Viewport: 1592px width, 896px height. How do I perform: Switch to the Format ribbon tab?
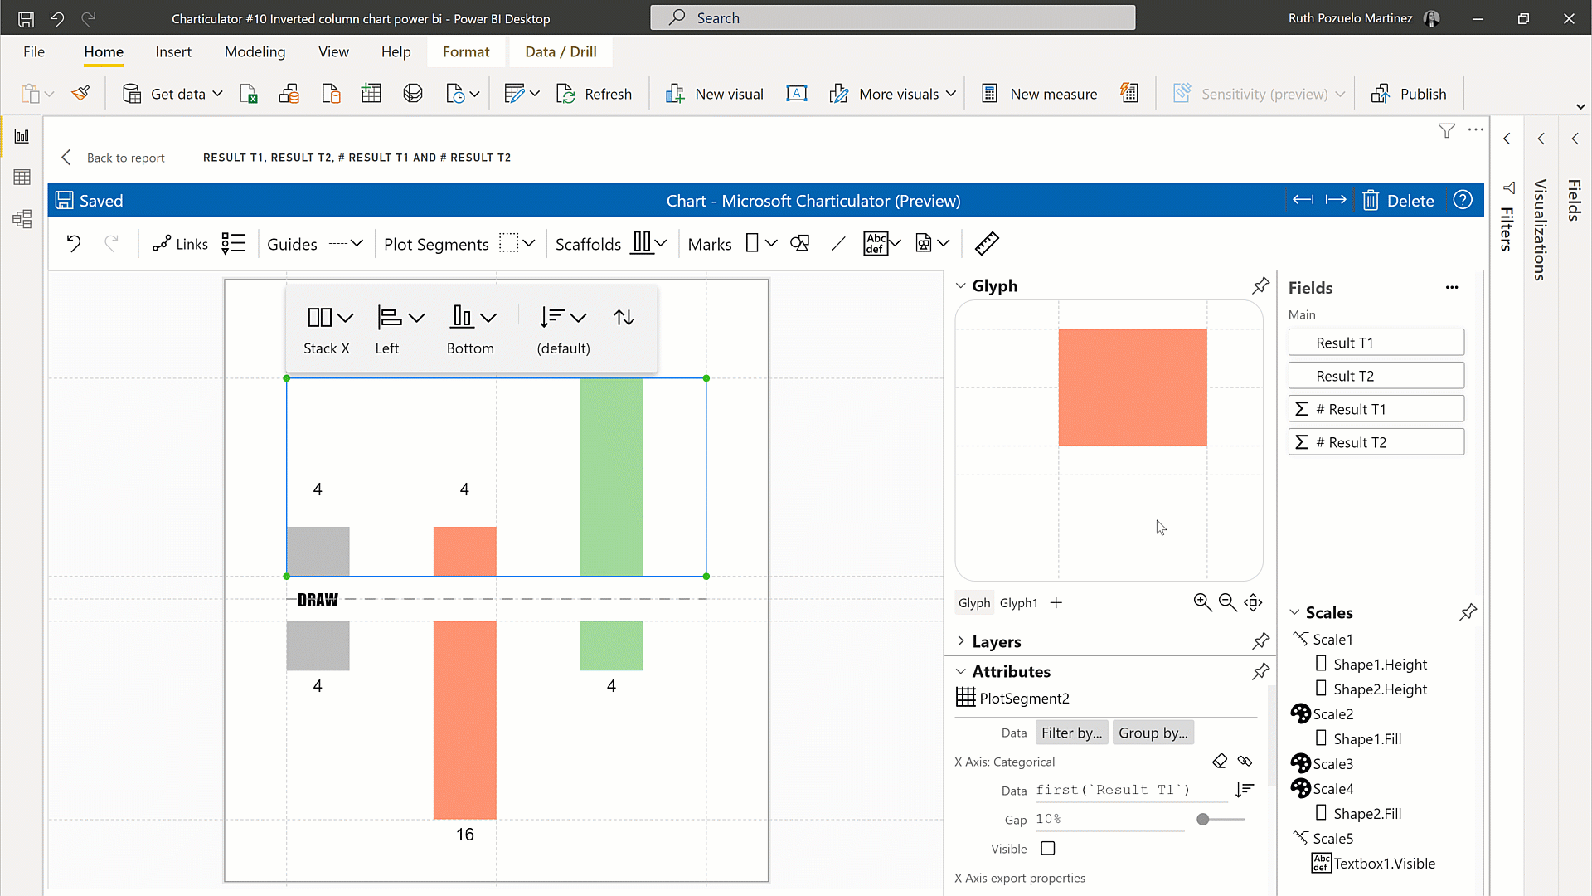466,51
